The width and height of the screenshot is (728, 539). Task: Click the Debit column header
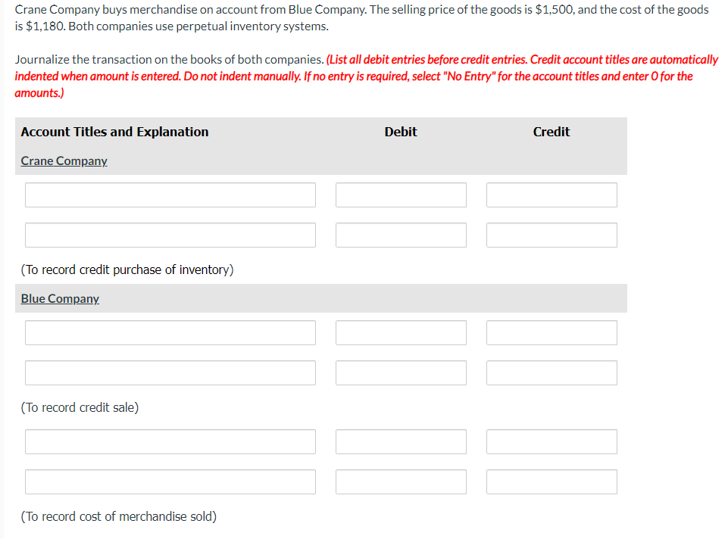click(x=400, y=132)
